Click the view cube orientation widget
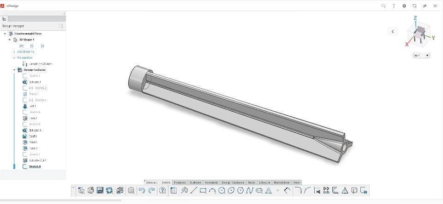Screen dimensions: 443x204 [419, 33]
